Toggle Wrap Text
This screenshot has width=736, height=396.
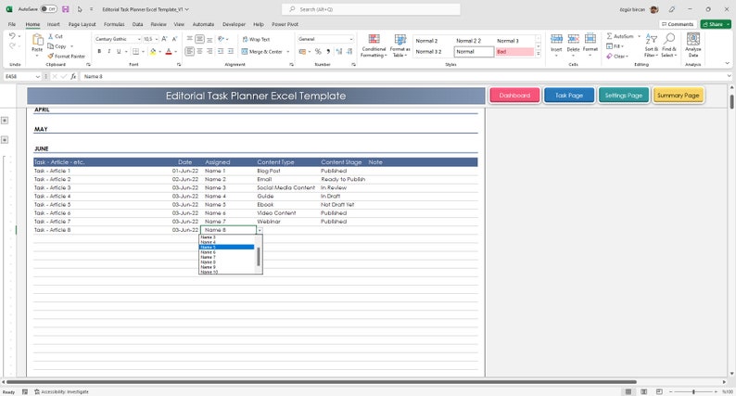tap(256, 40)
